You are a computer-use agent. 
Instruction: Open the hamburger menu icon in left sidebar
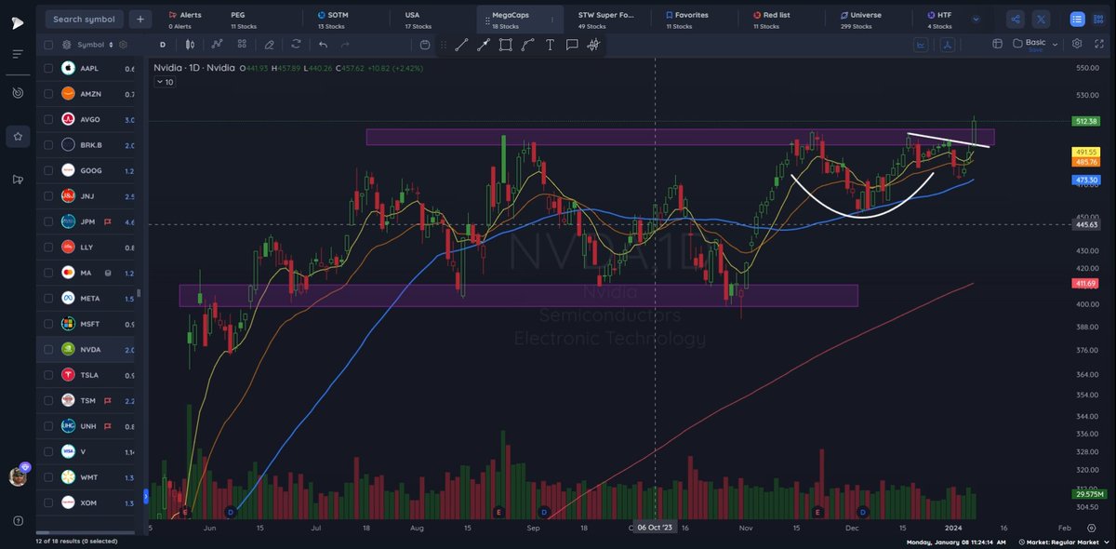click(18, 54)
